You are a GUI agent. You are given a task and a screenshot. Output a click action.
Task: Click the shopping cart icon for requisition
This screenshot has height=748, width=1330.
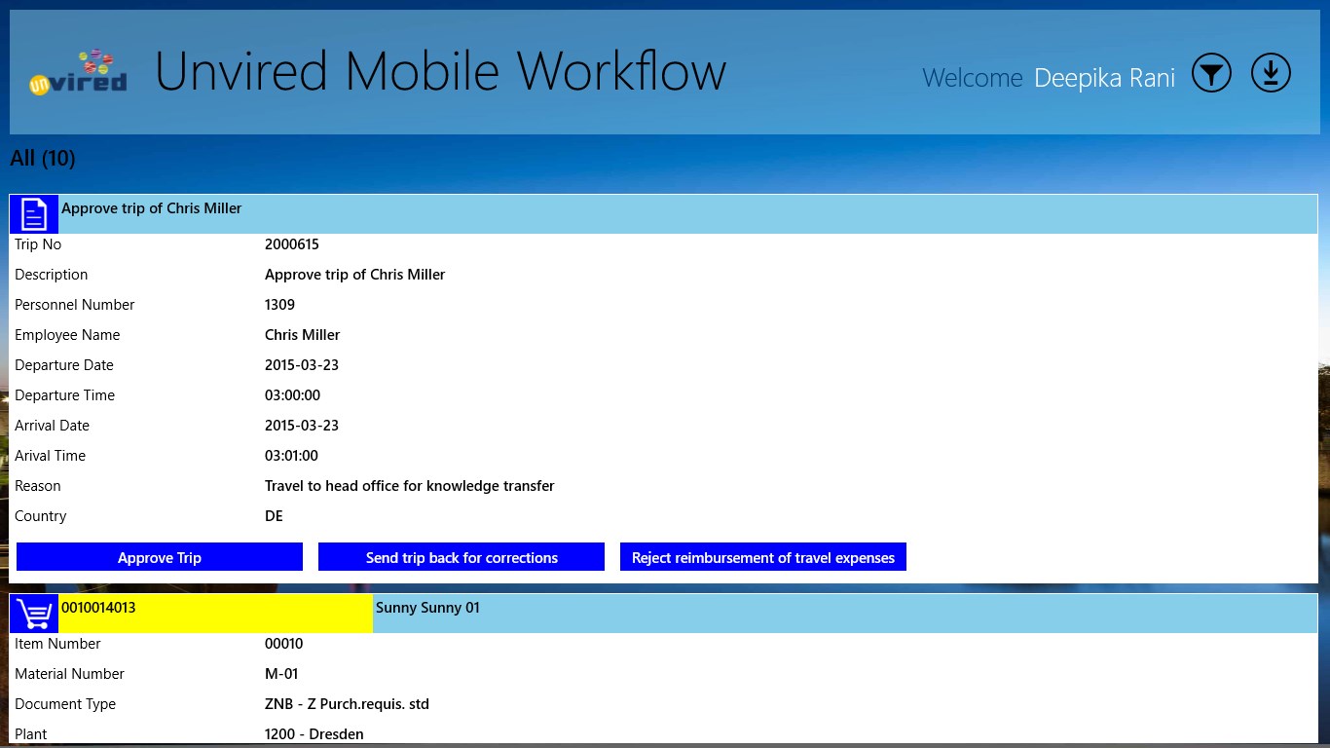[x=34, y=614]
